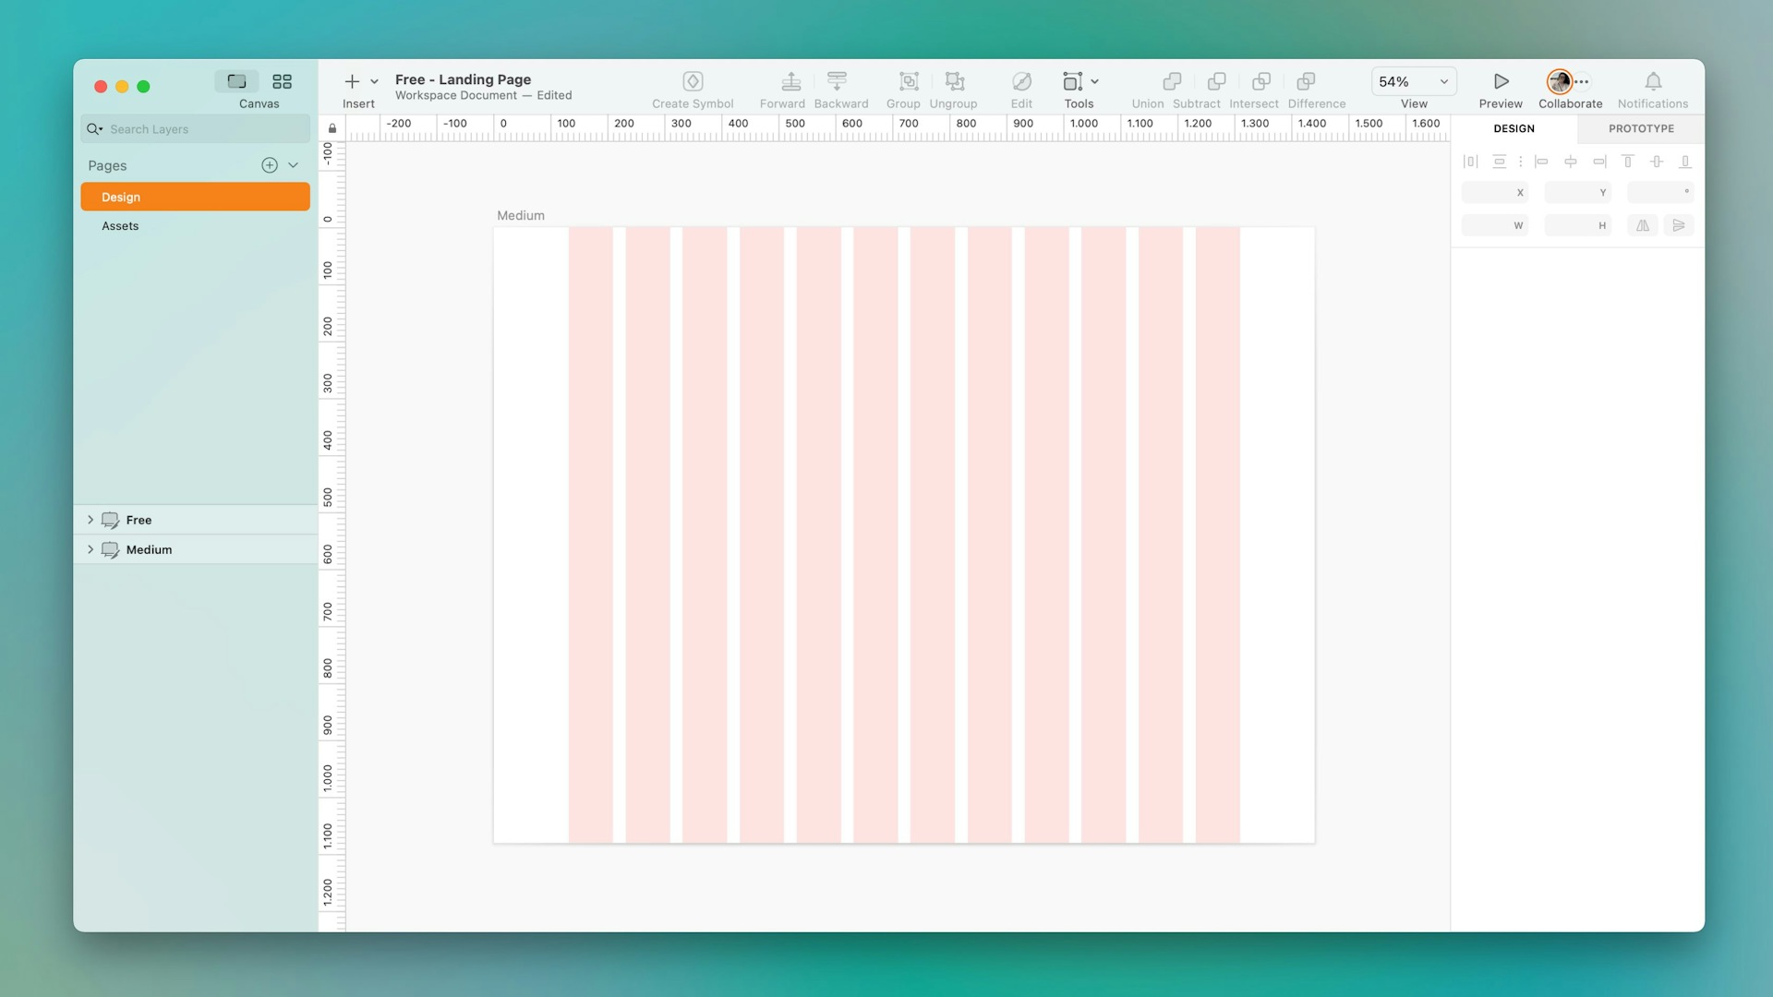Switch to the Prototype tab

coord(1641,128)
